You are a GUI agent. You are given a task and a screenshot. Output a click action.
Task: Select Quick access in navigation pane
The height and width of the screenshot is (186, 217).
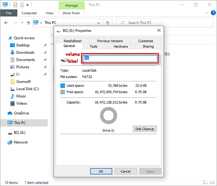(21, 38)
